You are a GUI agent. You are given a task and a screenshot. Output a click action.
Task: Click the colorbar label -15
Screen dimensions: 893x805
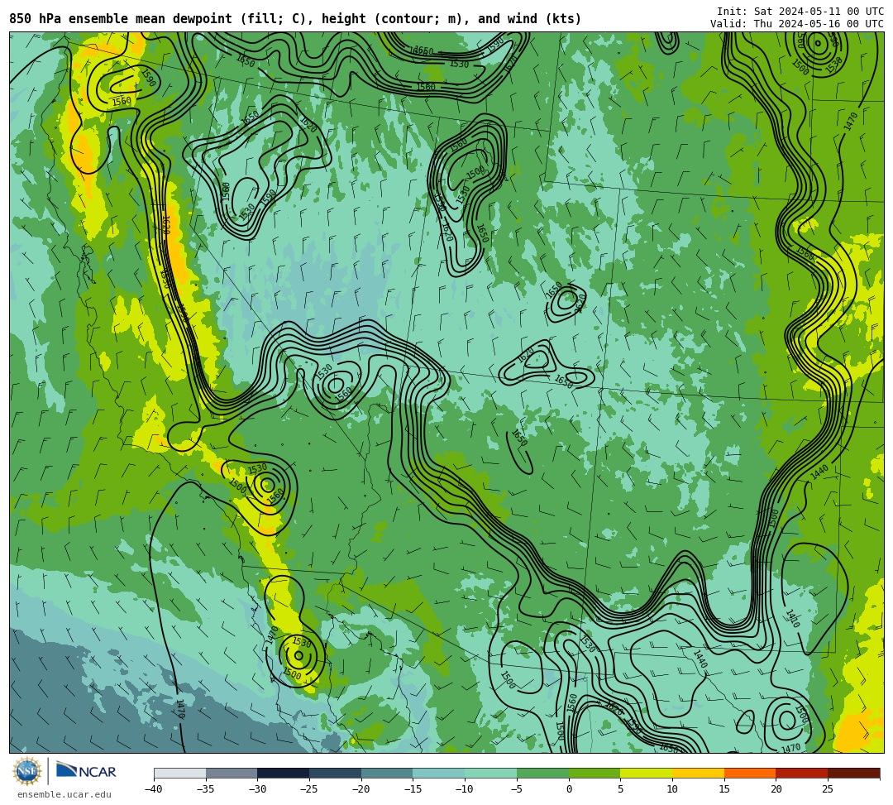coord(413,789)
